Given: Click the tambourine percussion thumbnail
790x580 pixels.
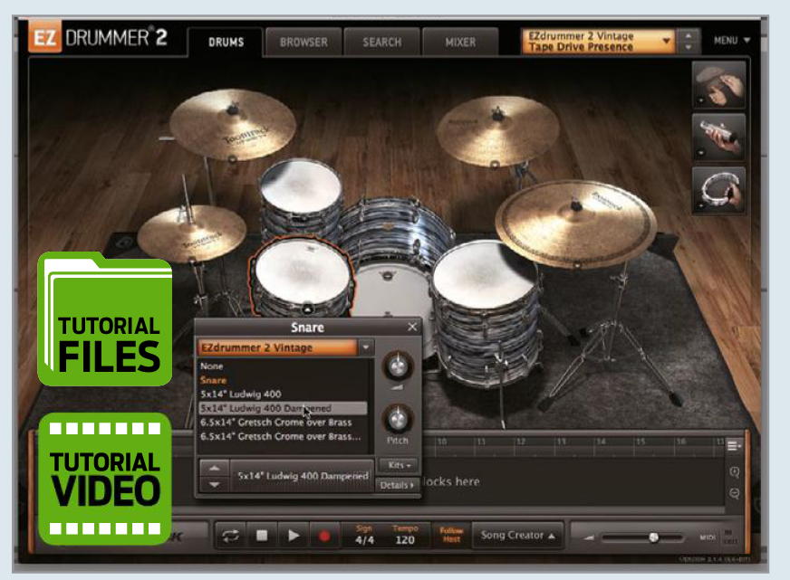Looking at the screenshot, I should point(718,191).
